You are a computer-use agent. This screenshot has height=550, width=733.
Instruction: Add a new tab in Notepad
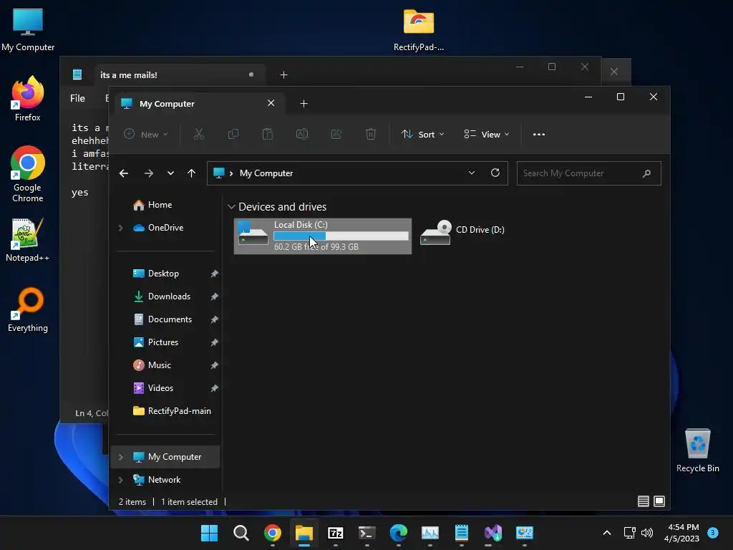pos(283,74)
